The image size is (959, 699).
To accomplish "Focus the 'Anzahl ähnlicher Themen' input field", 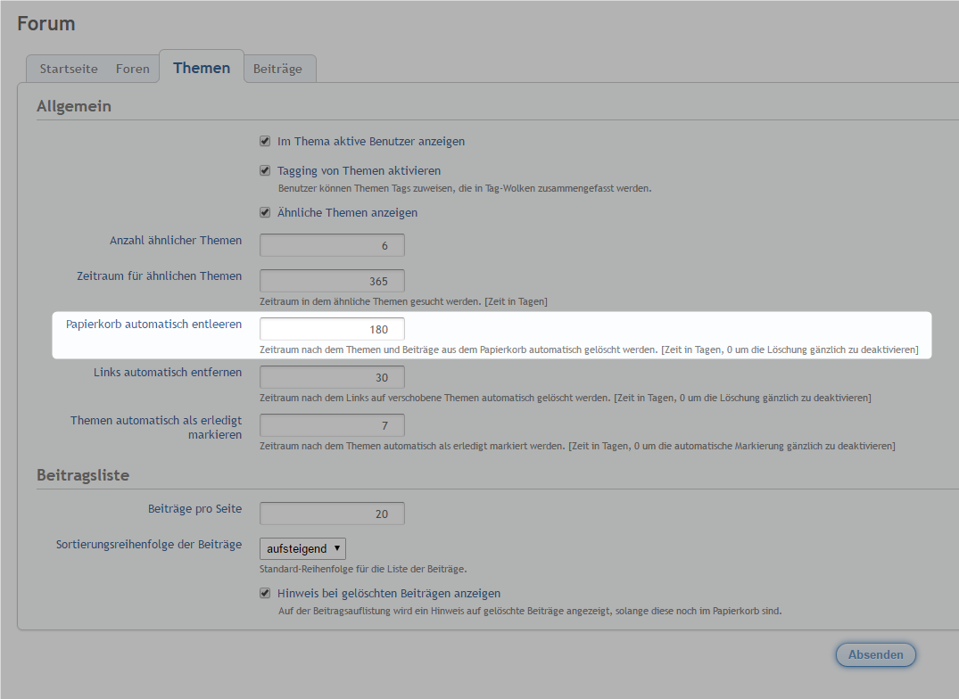I will (332, 245).
